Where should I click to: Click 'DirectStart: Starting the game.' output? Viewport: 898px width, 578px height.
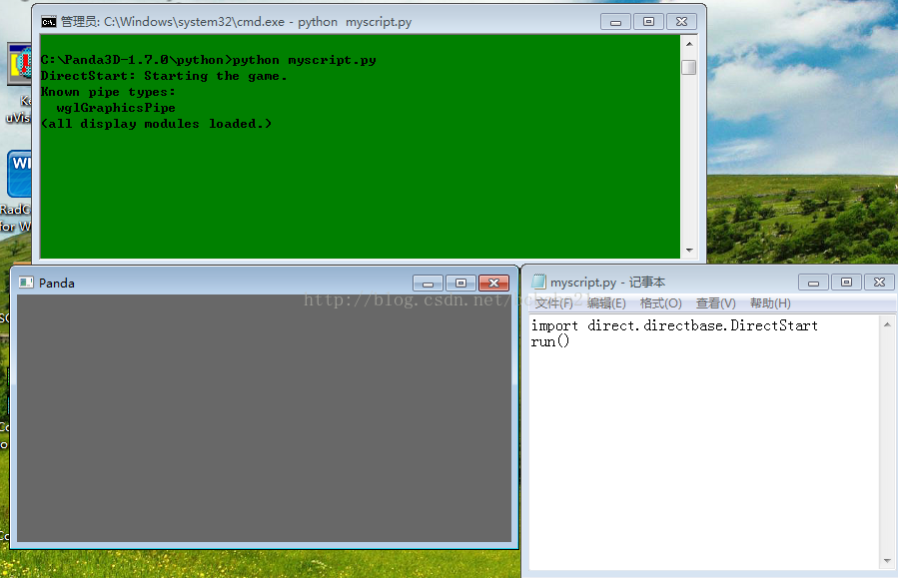coord(164,76)
